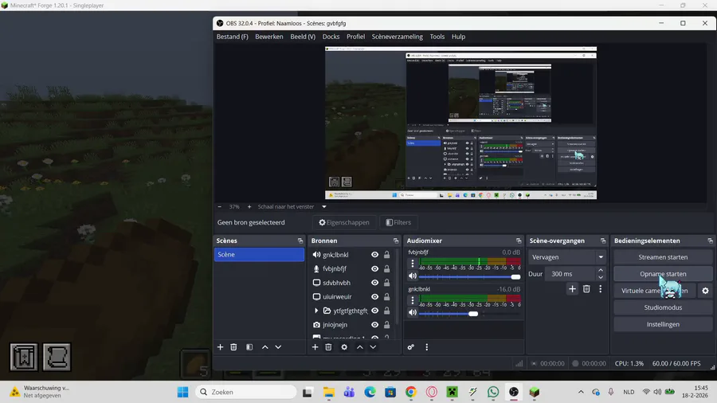Move scene down with Scènes arrow

(x=278, y=347)
